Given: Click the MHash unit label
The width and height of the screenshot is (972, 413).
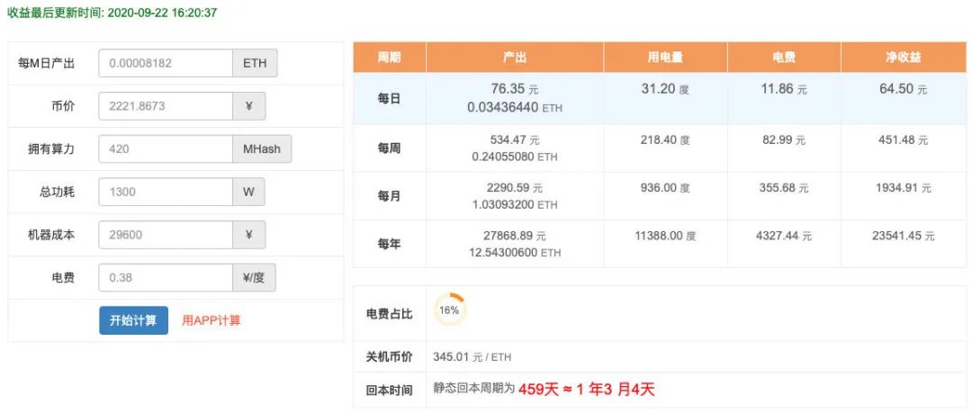Looking at the screenshot, I should [x=262, y=149].
